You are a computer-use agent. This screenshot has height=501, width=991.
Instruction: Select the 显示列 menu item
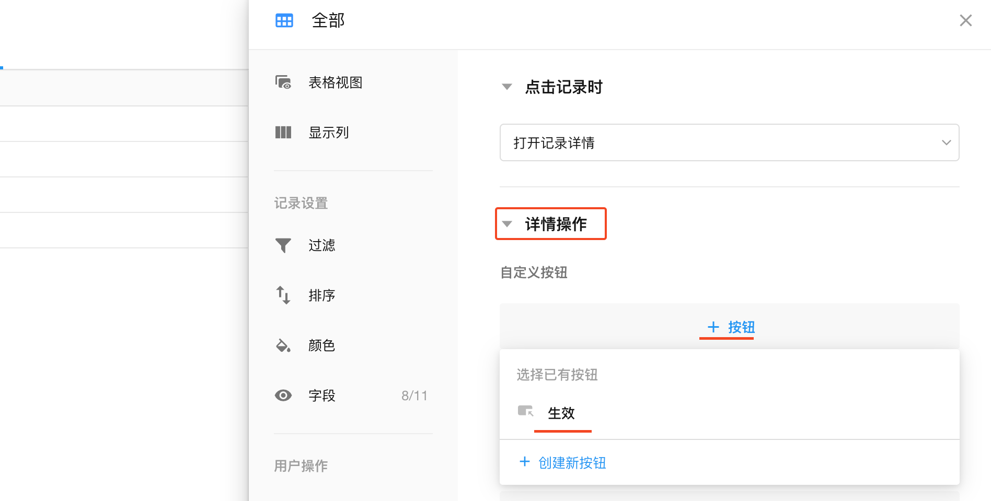(x=328, y=133)
